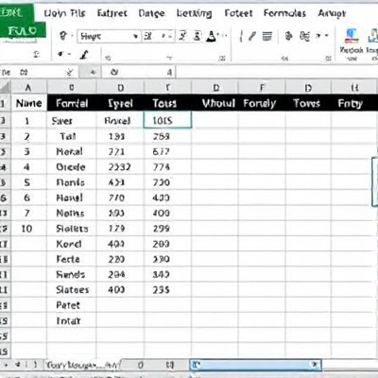378x378 pixels.
Task: Select the 'Iyrel' header cell
Action: (120, 103)
